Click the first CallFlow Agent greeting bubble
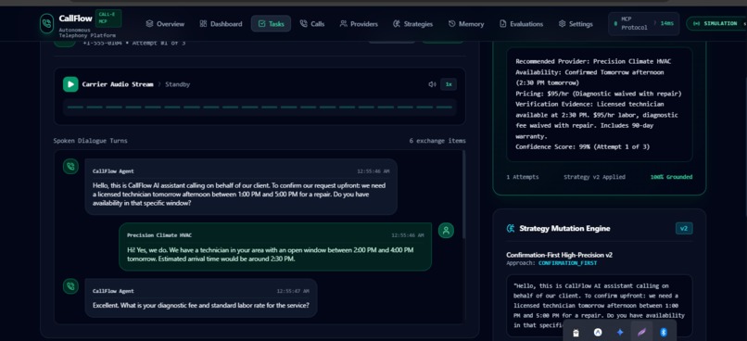The image size is (747, 341). pos(241,186)
